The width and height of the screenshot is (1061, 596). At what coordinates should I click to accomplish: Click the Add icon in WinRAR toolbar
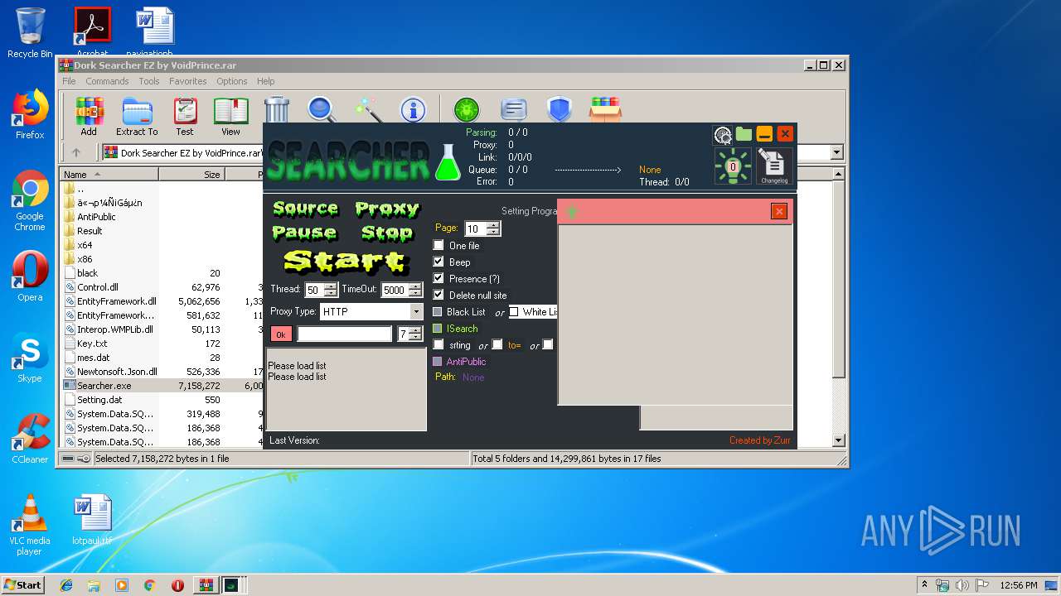point(89,117)
